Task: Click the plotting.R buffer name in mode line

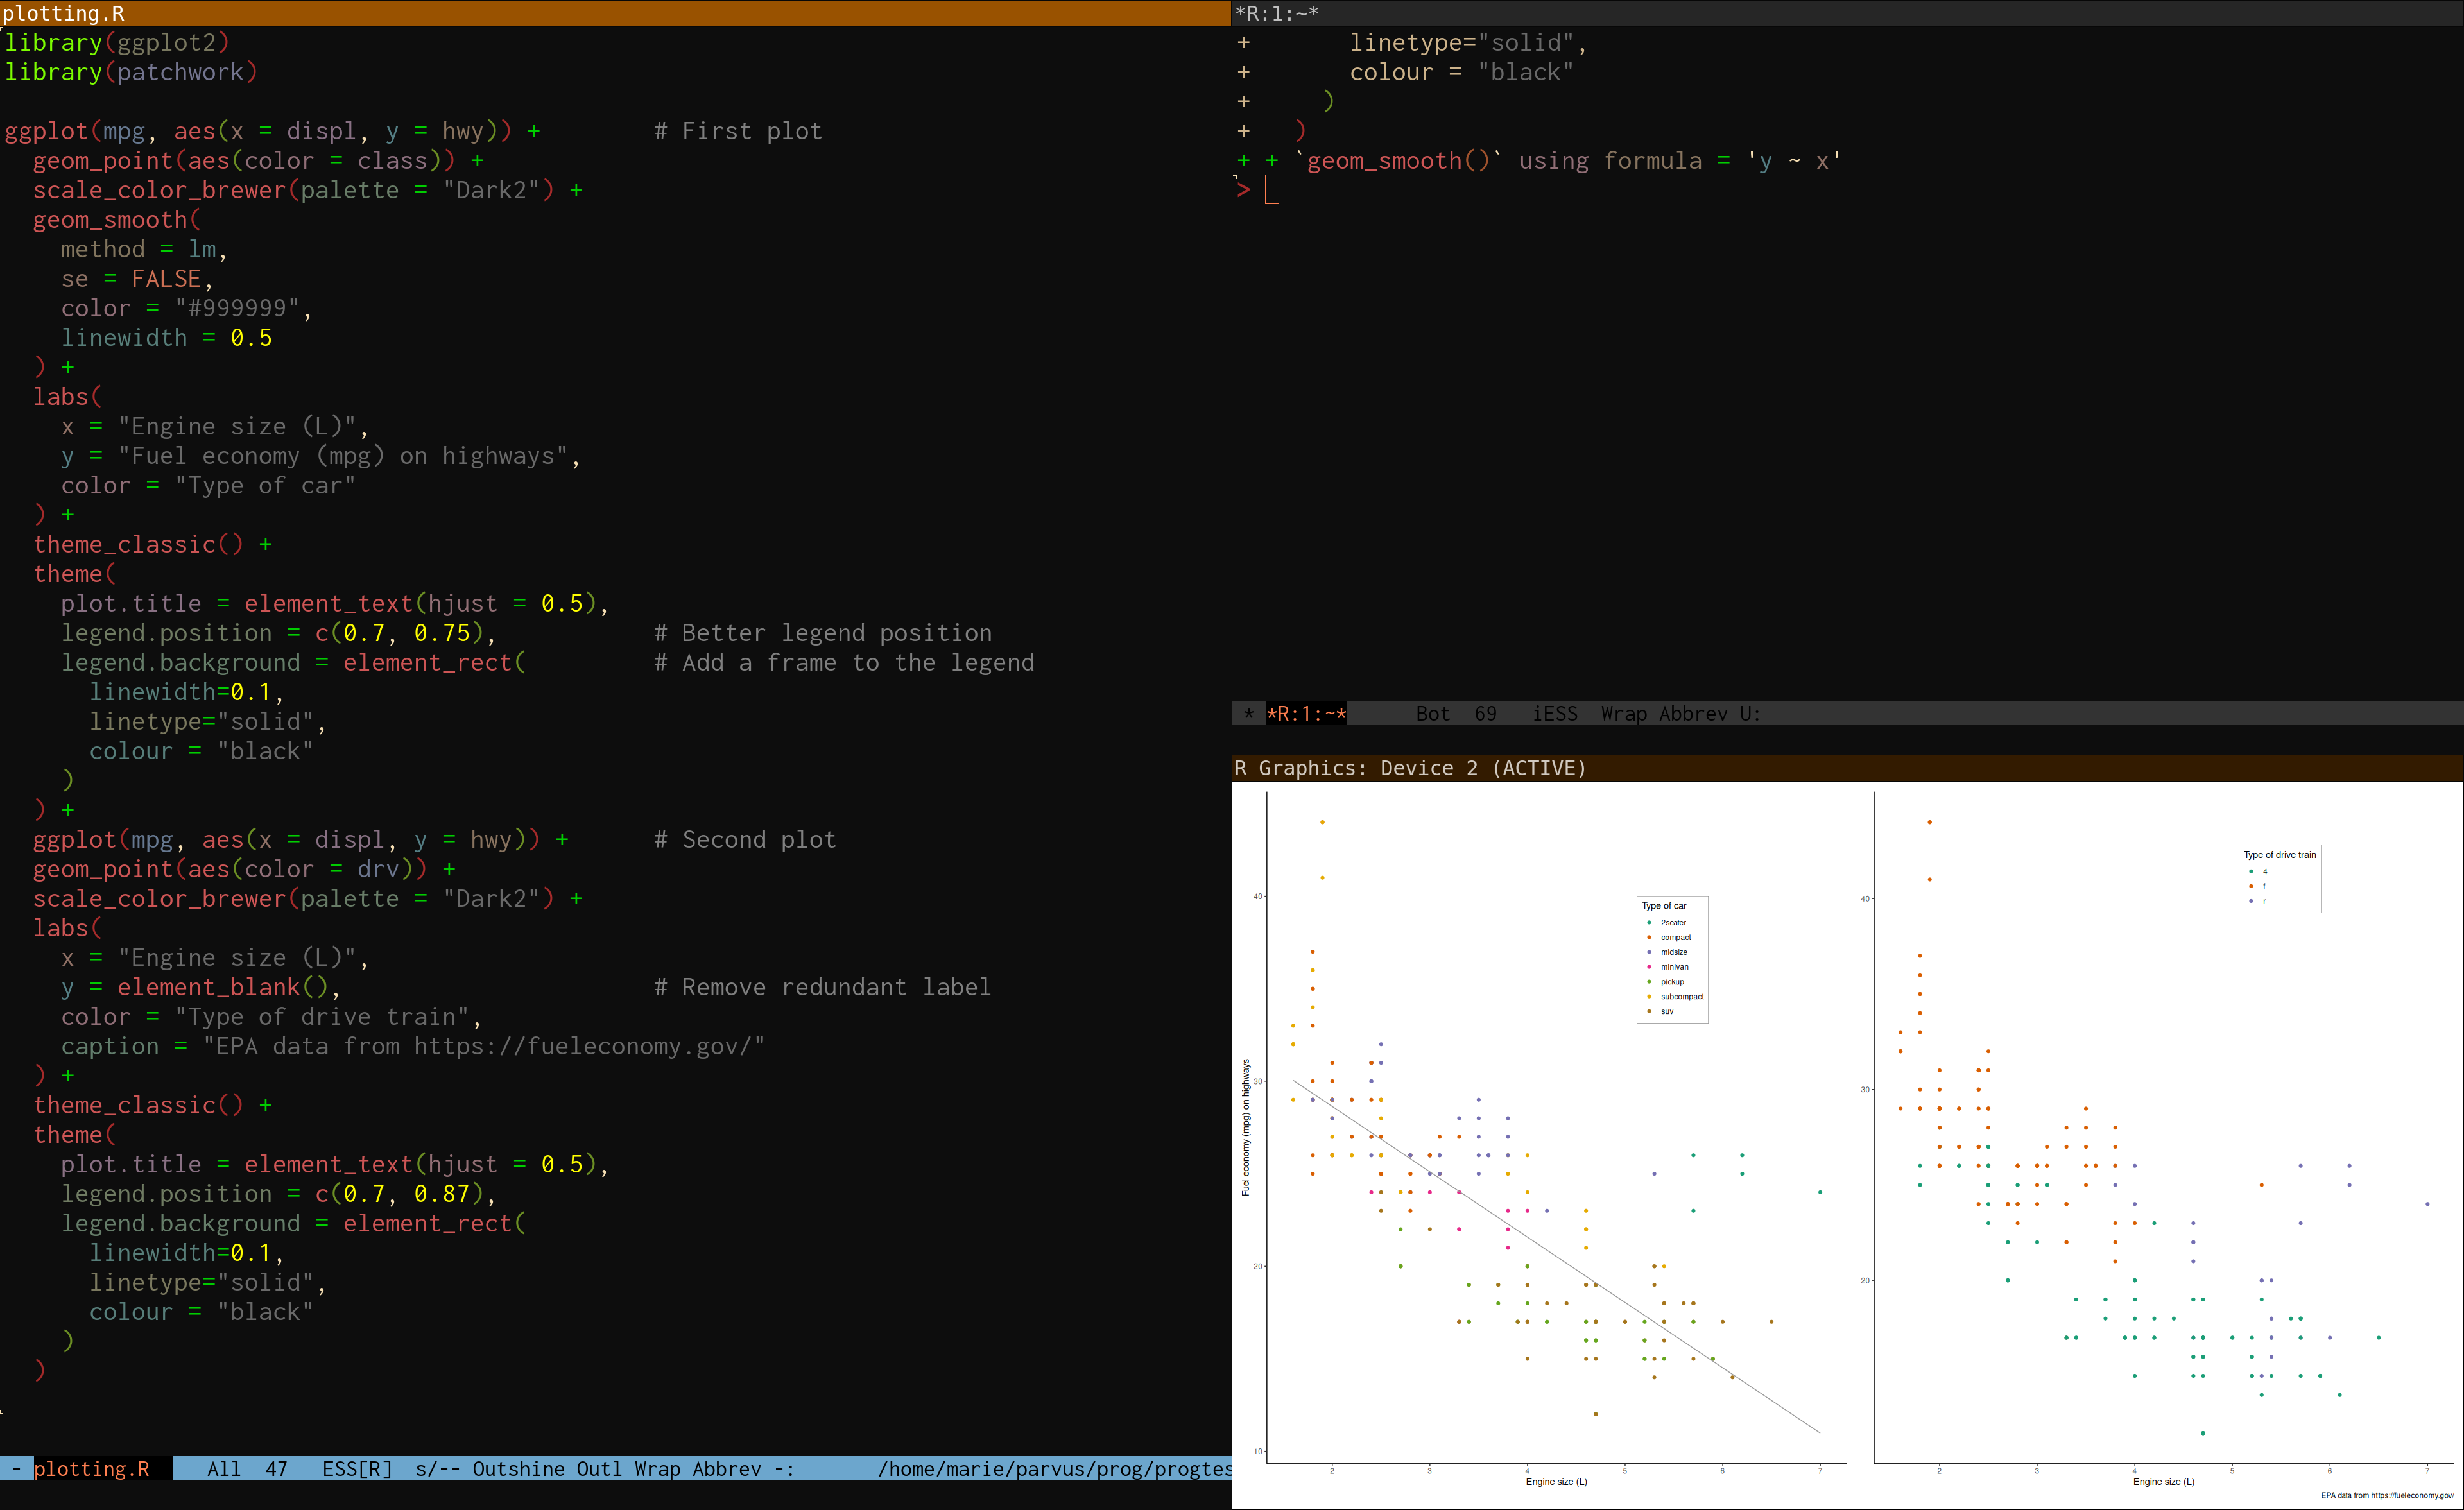Action: click(91, 1468)
